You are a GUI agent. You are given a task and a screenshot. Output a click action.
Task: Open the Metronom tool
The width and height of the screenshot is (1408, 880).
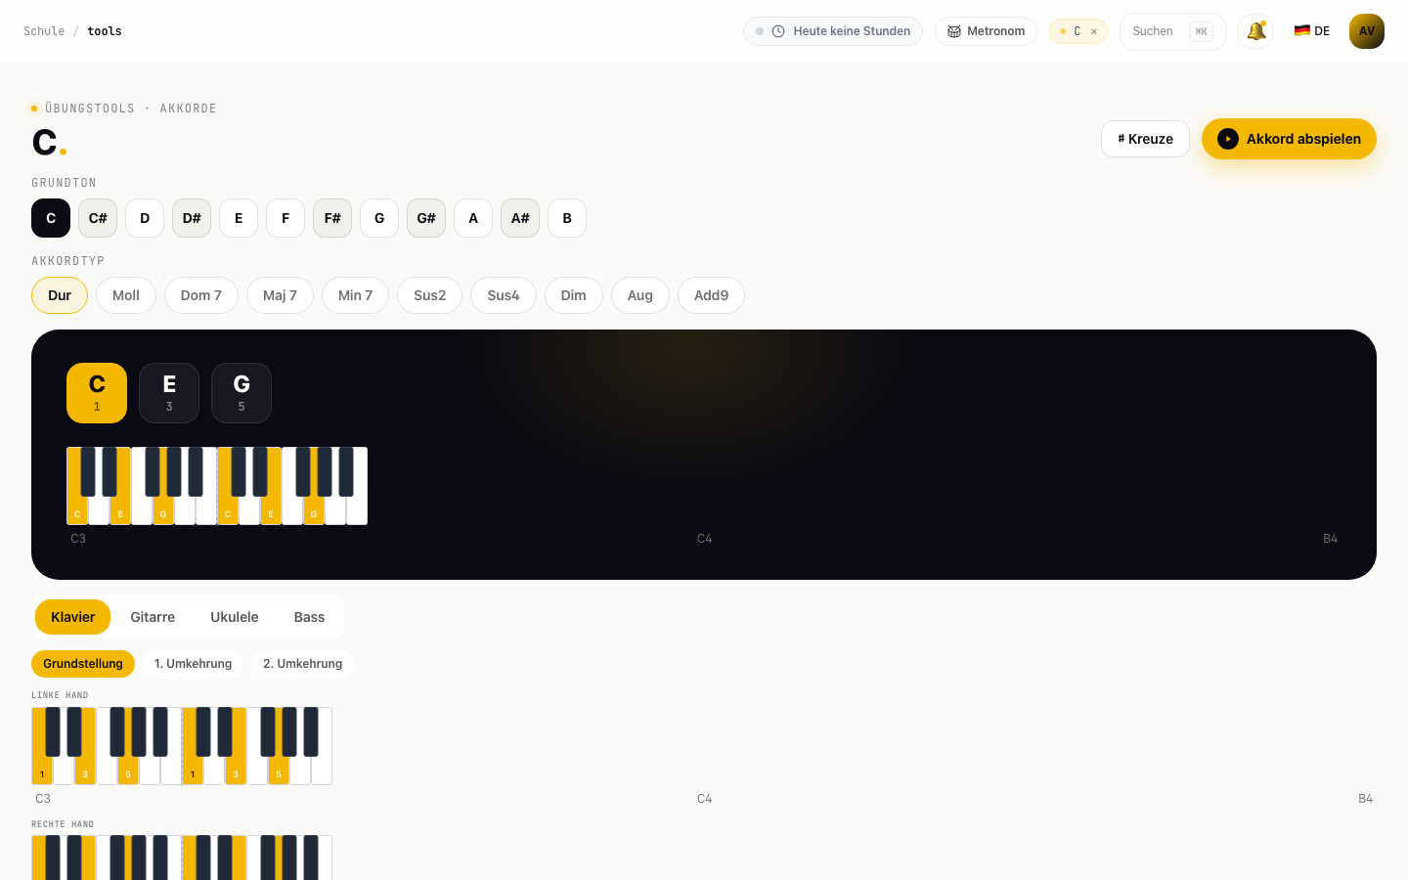[x=986, y=31]
